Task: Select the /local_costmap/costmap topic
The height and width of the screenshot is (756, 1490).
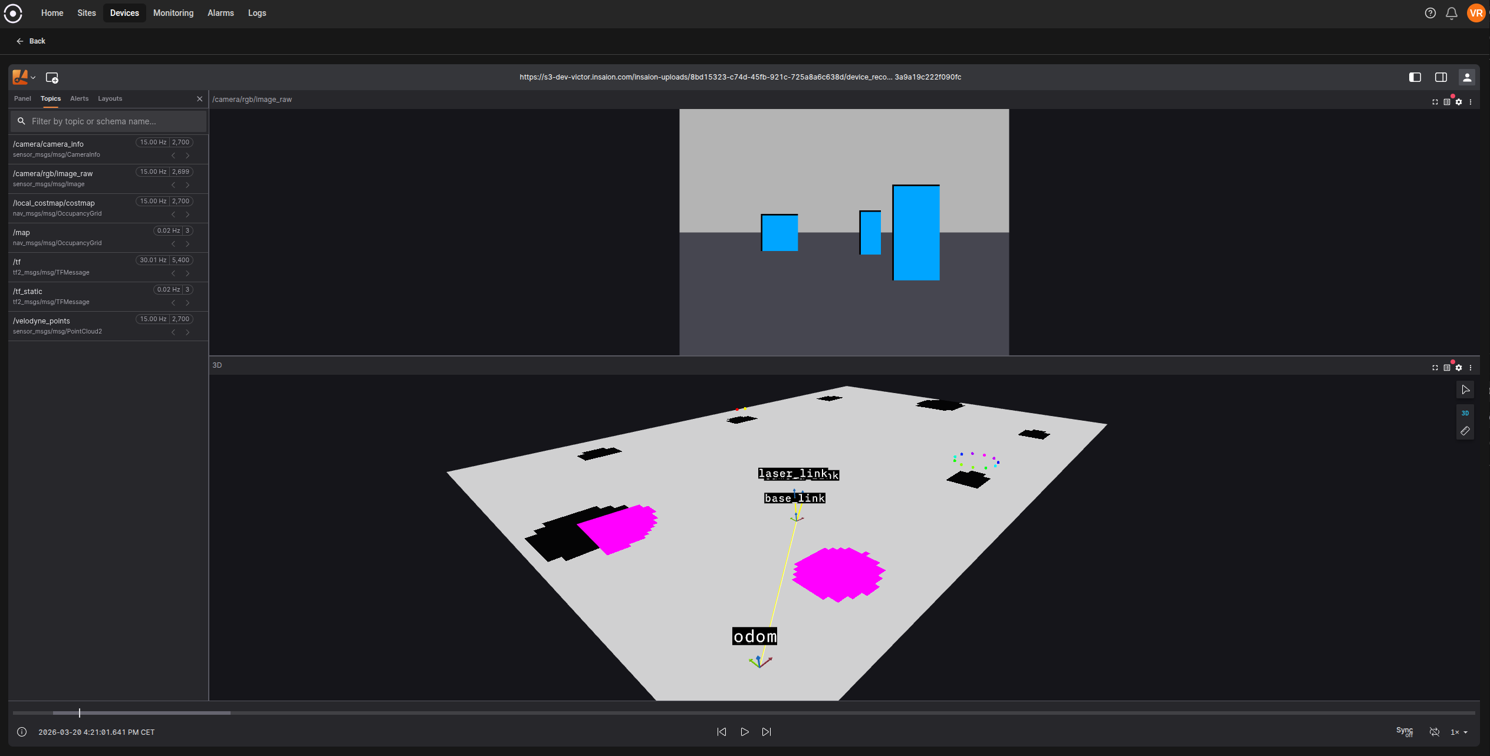Action: (108, 208)
